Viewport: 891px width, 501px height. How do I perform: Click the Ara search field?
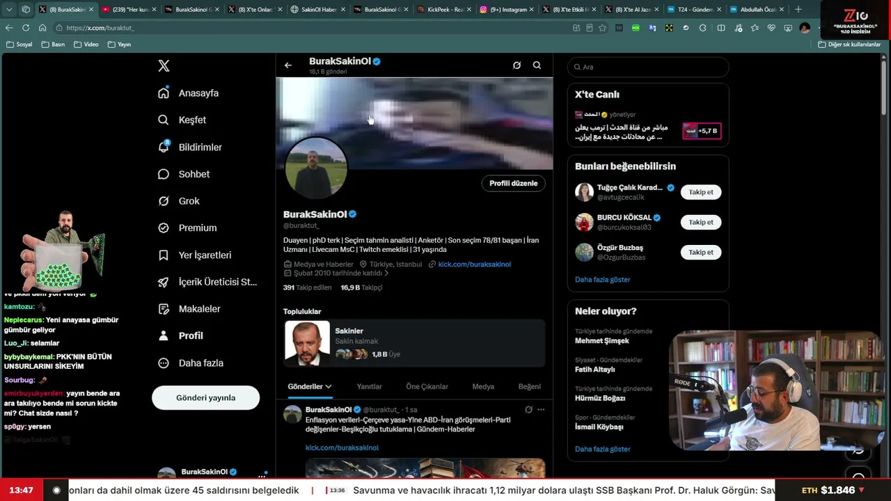pyautogui.click(x=648, y=67)
